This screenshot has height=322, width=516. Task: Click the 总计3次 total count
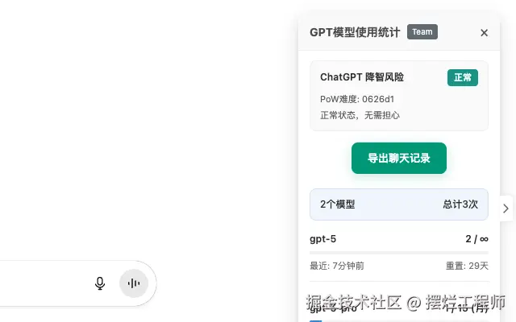coord(460,204)
